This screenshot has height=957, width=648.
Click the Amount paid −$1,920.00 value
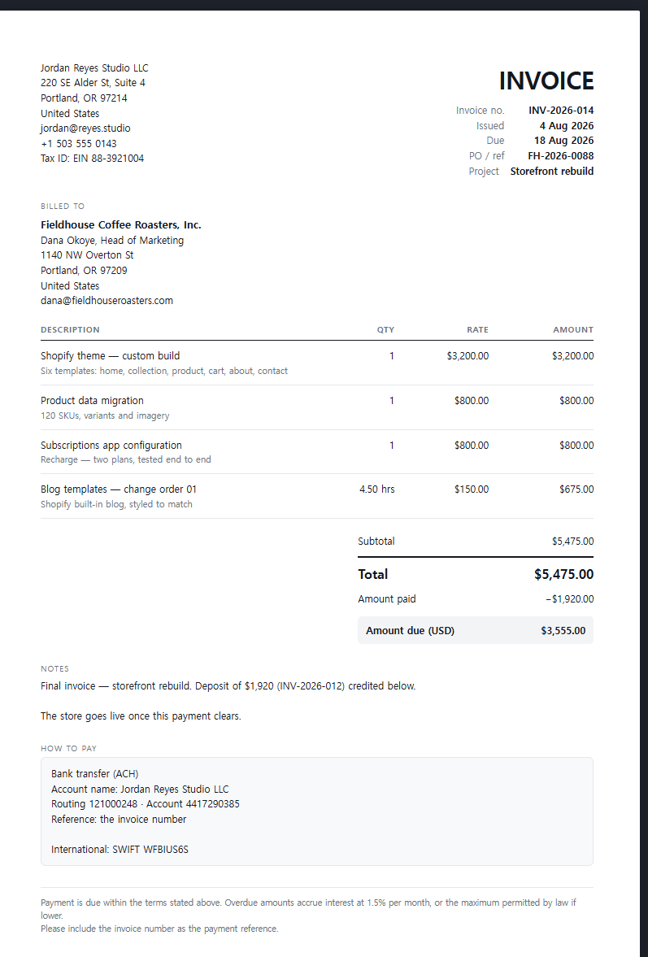[x=569, y=599]
